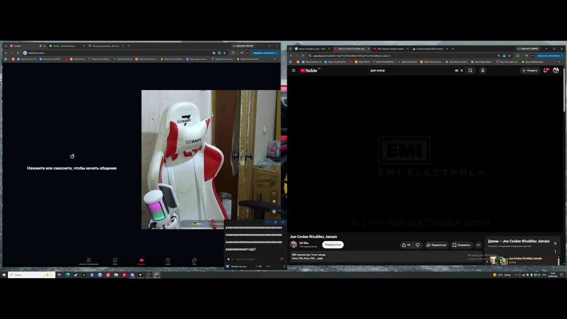Click Создать on YouTube
This screenshot has width=567, height=319.
click(530, 70)
